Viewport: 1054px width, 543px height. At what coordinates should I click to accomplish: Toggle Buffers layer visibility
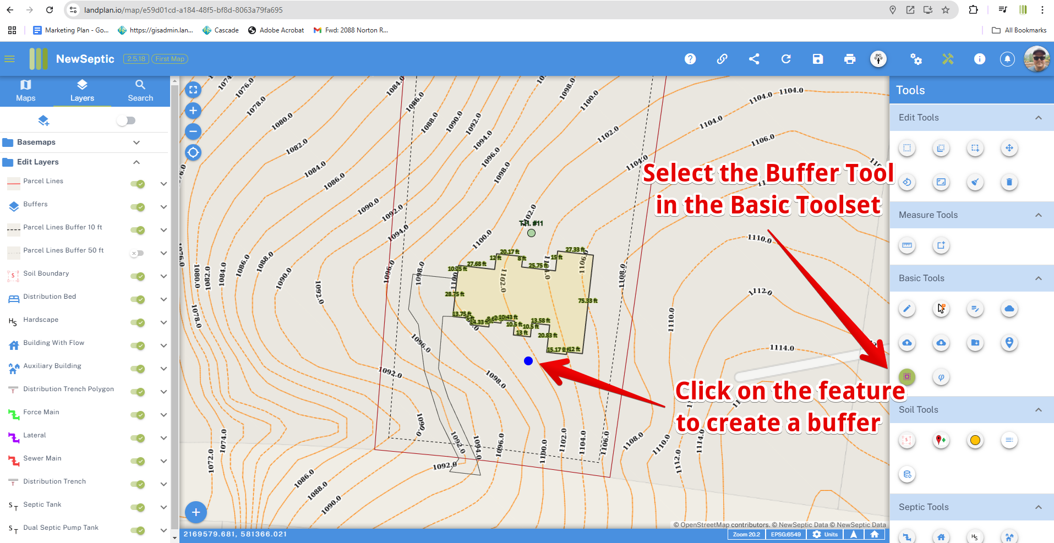click(x=138, y=207)
